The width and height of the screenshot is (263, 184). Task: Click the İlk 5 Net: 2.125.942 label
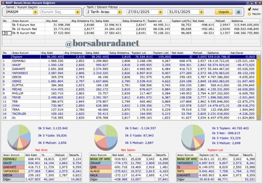click(53, 128)
